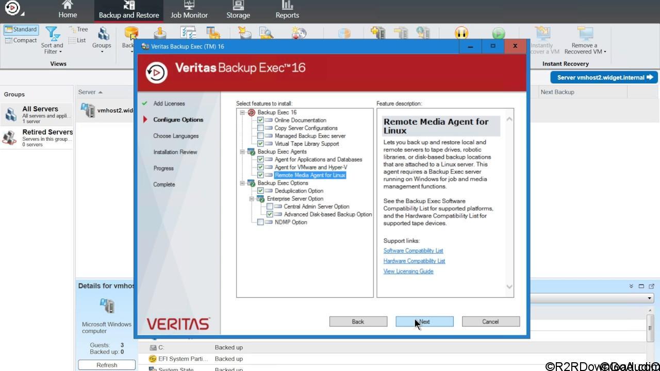Open the Storage ribbon tab
The image size is (660, 371).
pos(238,11)
